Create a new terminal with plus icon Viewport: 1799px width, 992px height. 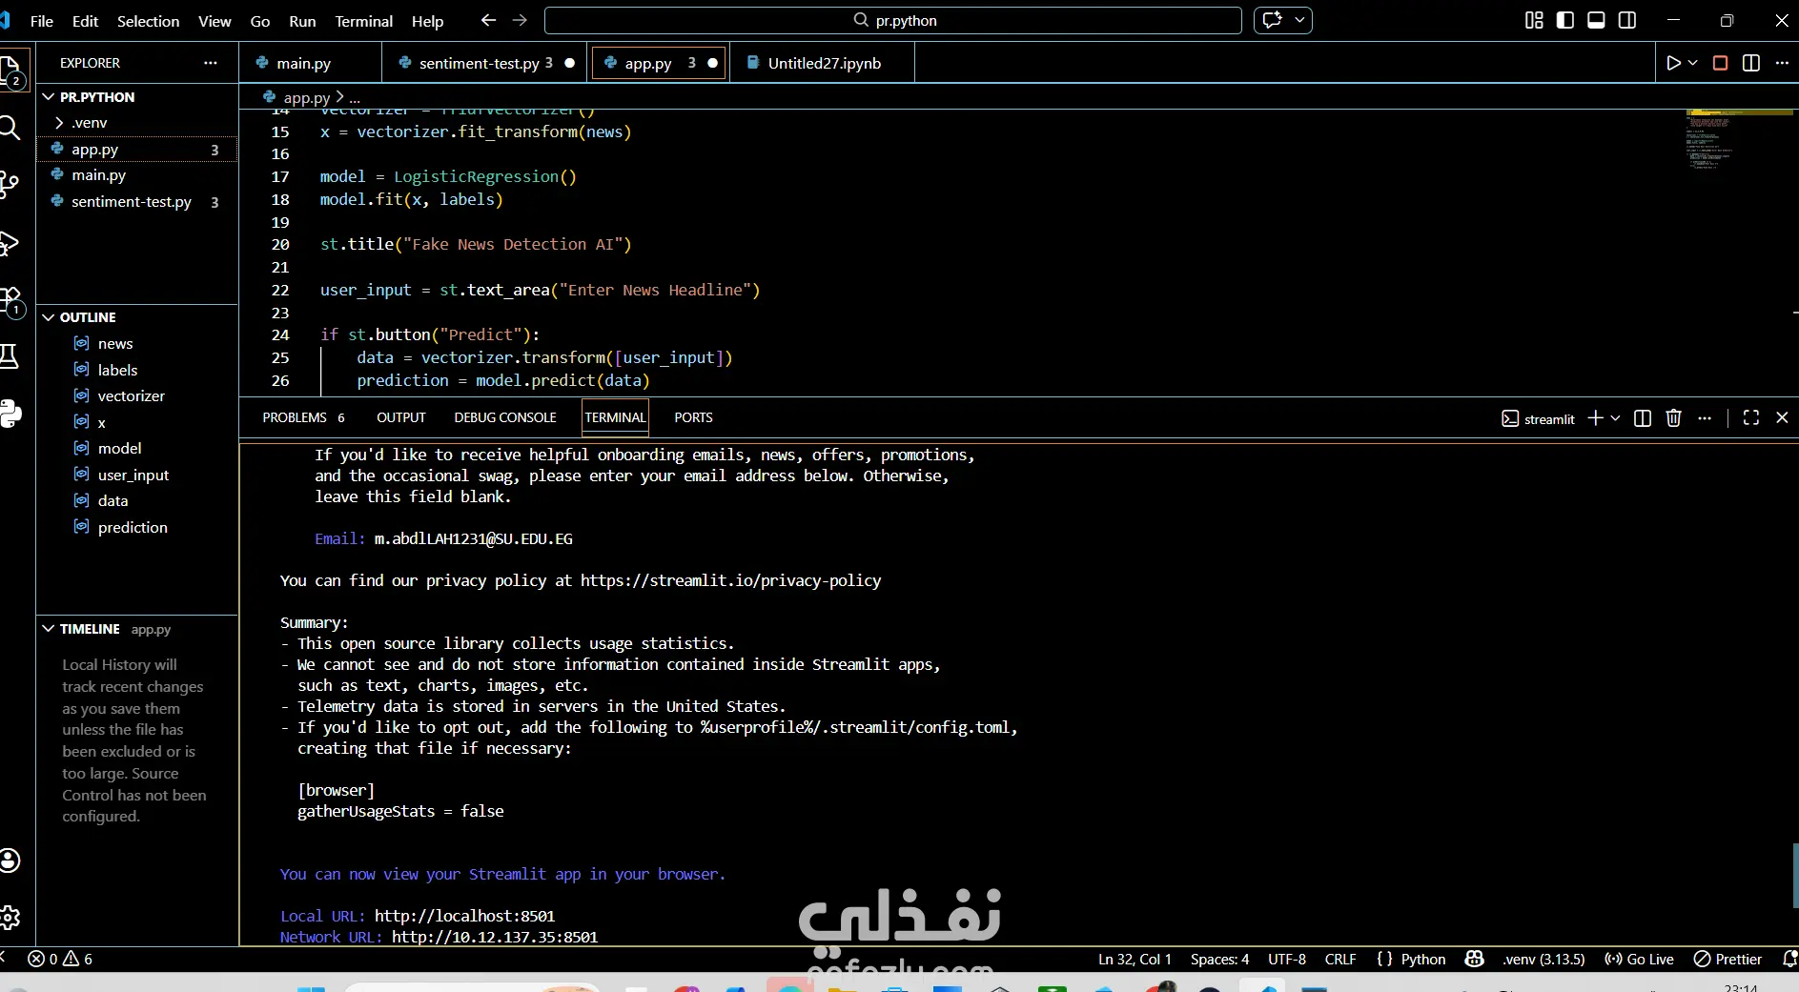pos(1595,418)
